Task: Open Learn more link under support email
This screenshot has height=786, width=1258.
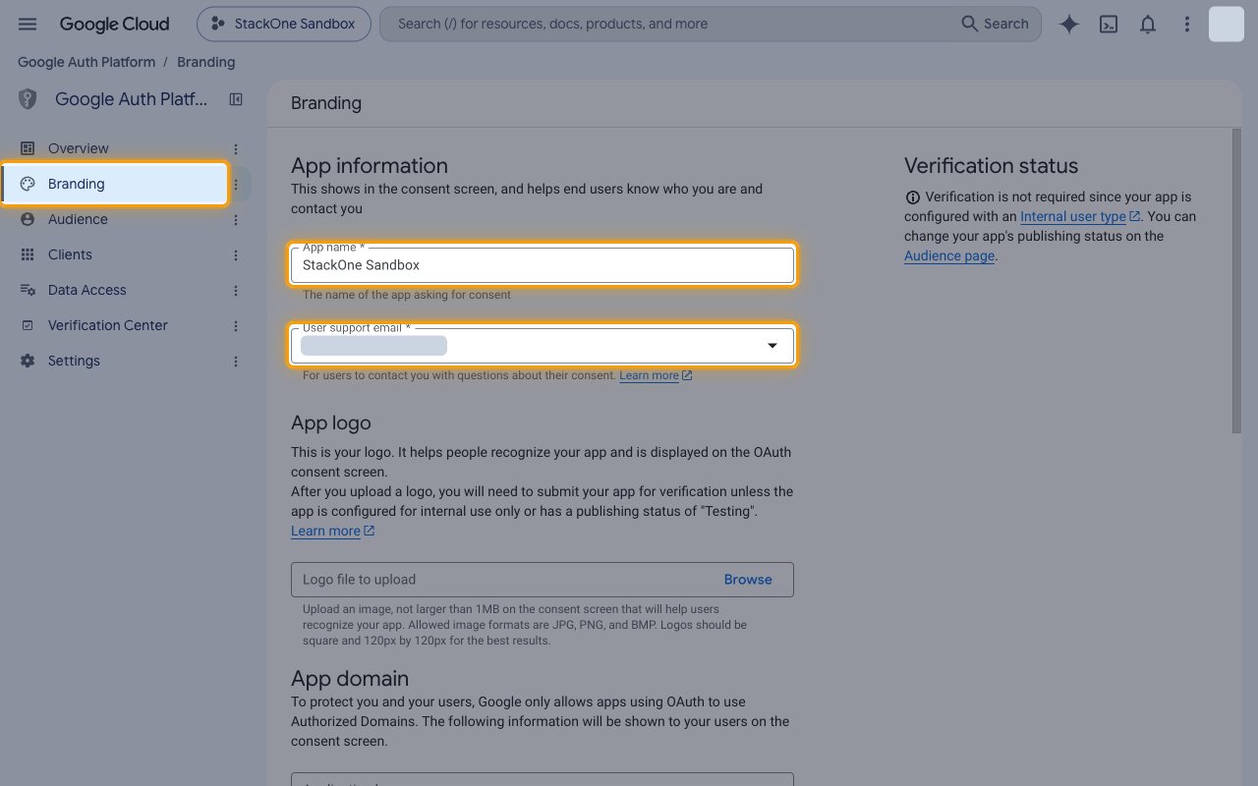Action: 656,375
